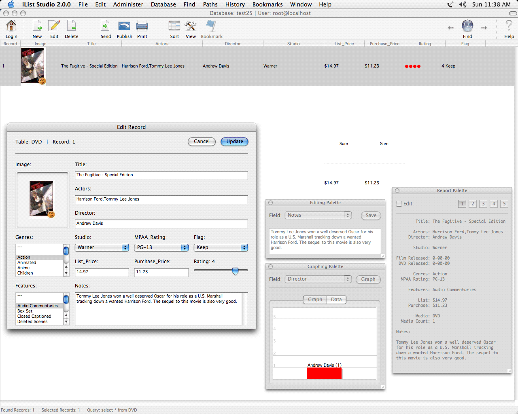Click the Title input field
This screenshot has width=518, height=414.
point(161,175)
